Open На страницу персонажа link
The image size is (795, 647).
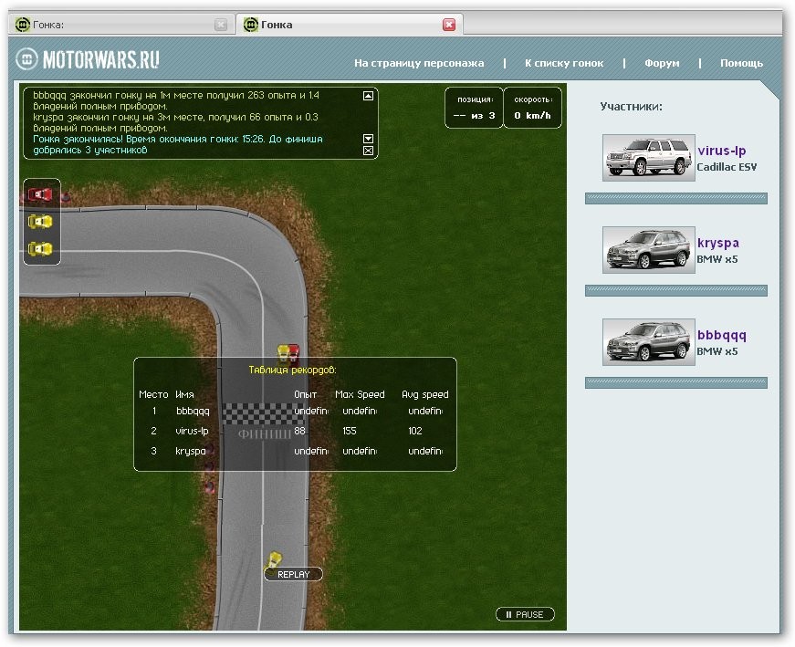419,63
